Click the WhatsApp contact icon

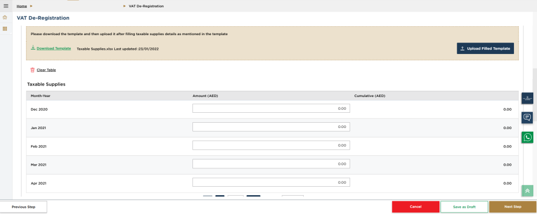point(527,137)
